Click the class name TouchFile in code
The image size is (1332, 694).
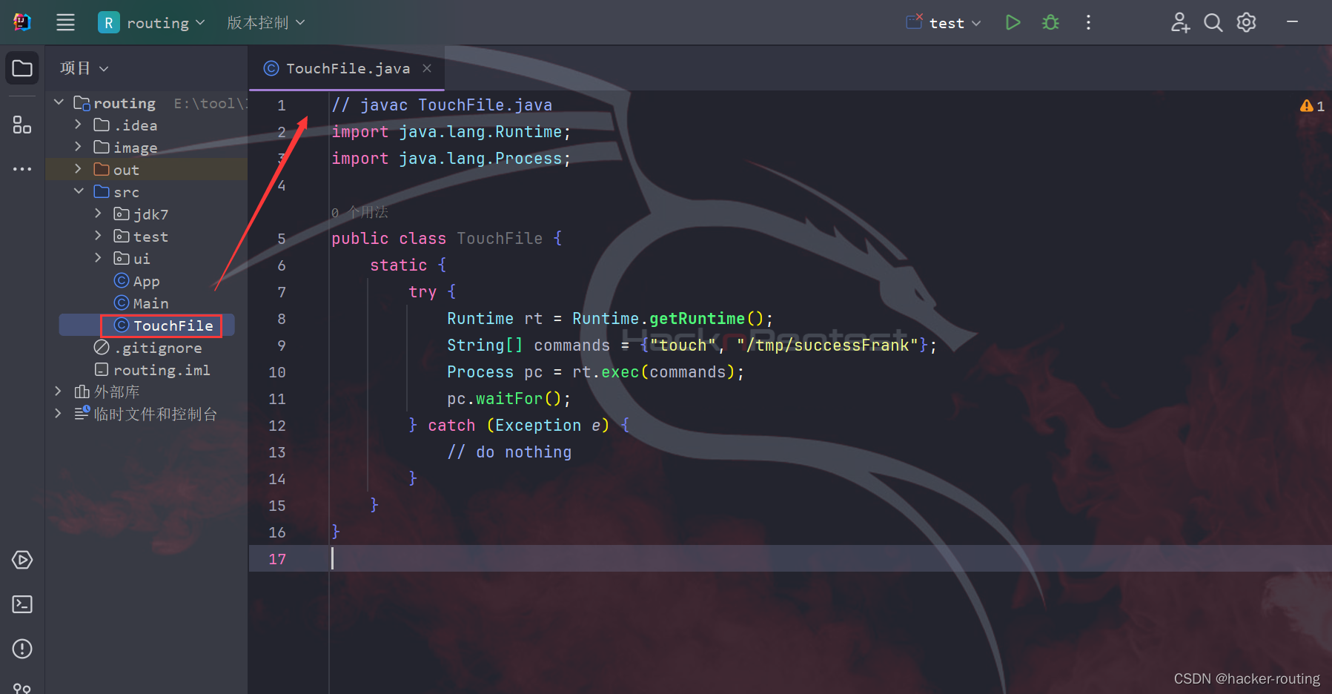tap(500, 239)
